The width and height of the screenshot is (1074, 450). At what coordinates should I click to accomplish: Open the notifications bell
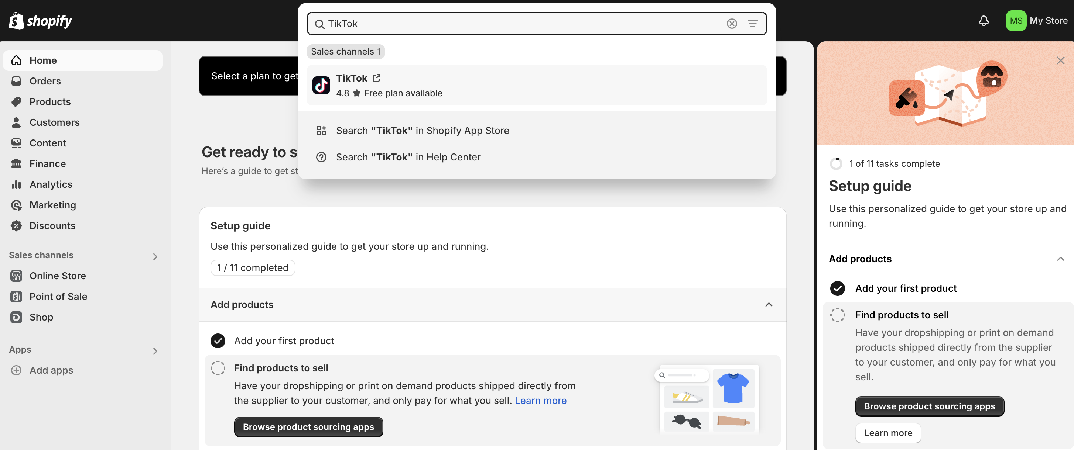(x=984, y=20)
